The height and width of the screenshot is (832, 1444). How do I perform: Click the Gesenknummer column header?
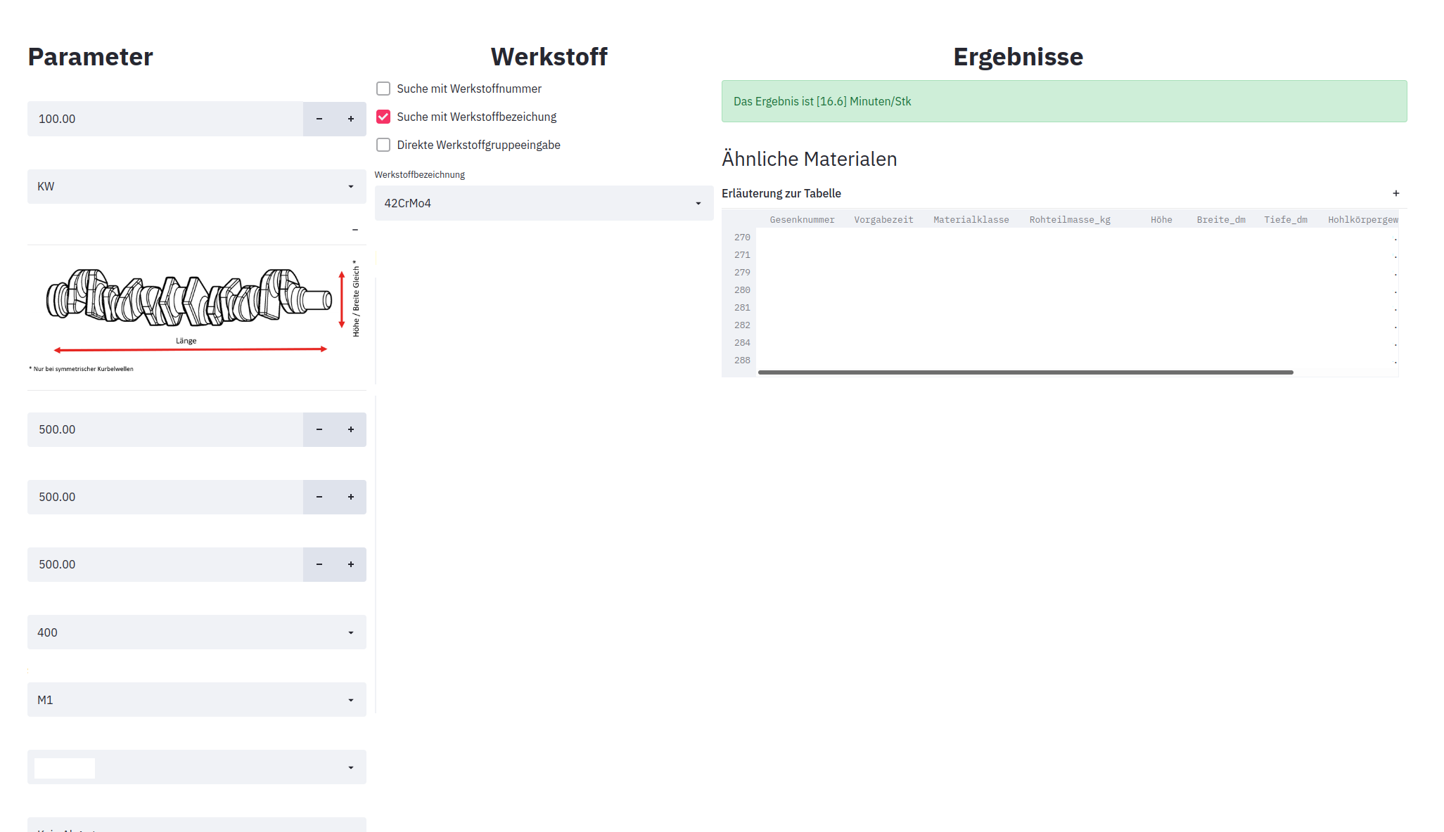pyautogui.click(x=802, y=220)
